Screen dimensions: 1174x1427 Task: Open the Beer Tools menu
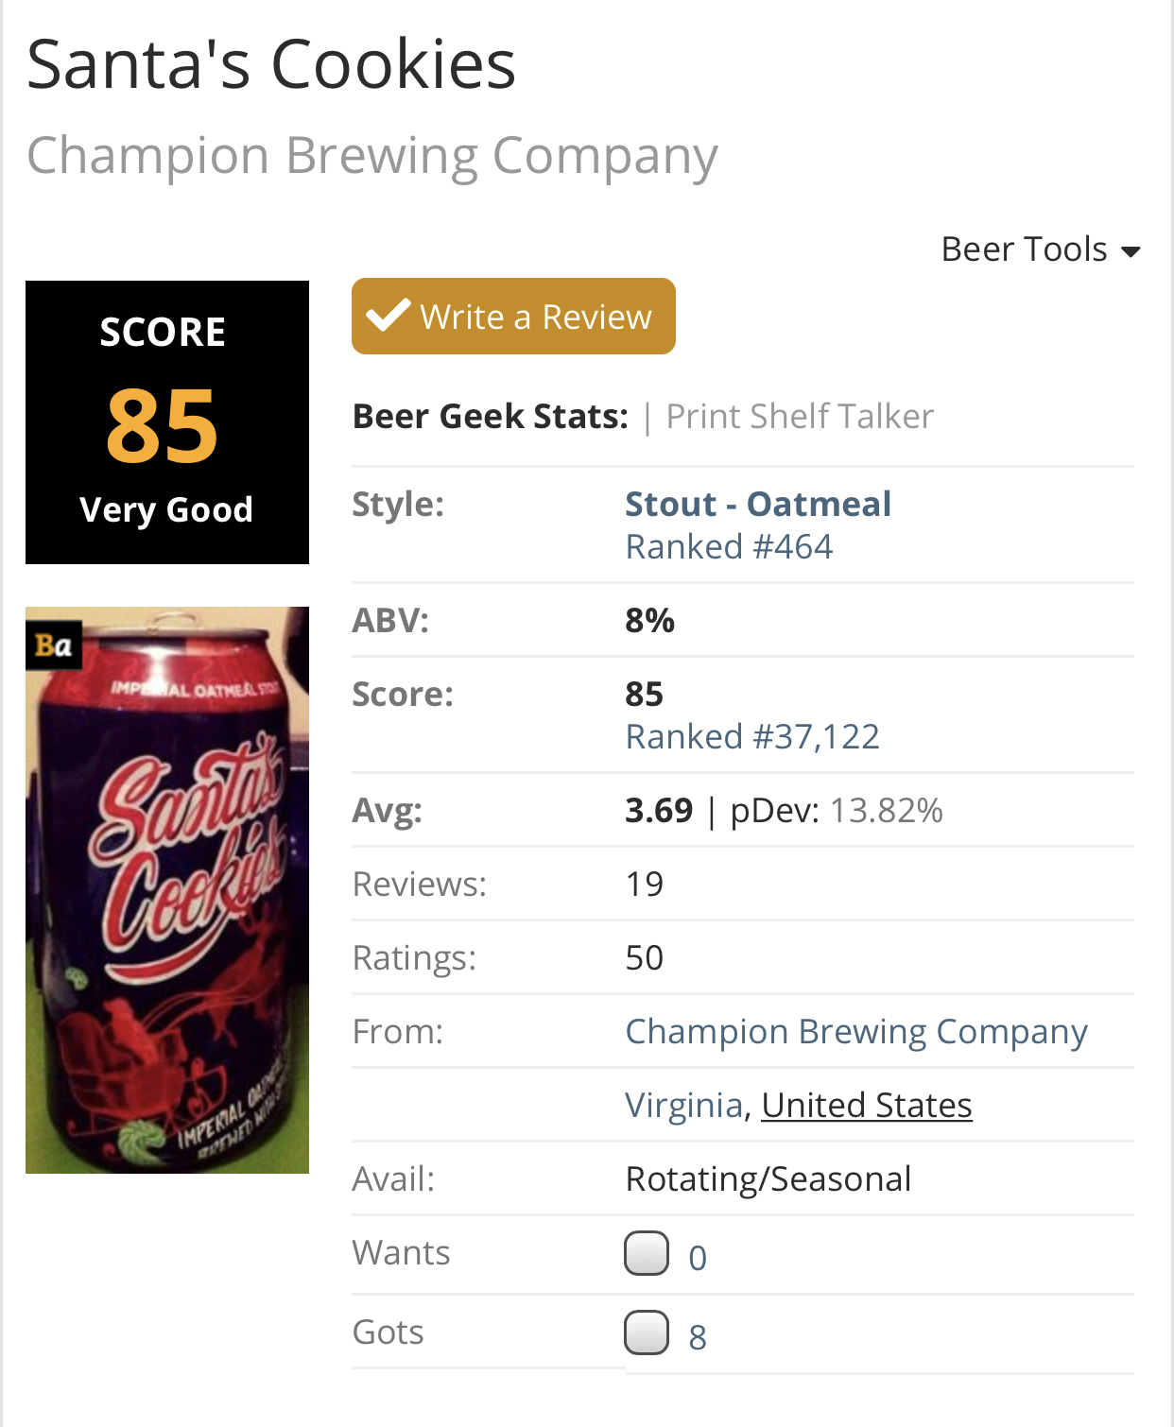1041,249
